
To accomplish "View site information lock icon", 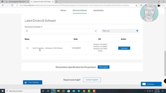I will click(17, 5).
